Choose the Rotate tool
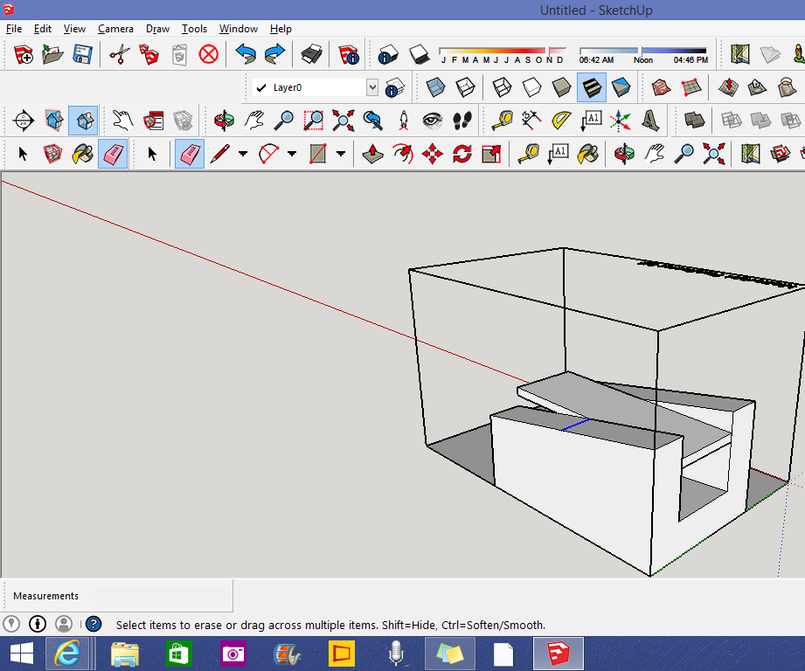Screen dimensions: 805x671 tap(462, 155)
